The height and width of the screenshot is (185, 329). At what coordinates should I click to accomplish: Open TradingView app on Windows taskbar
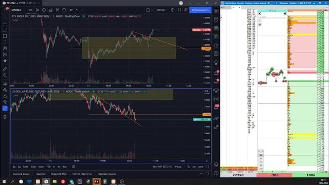(x=97, y=181)
